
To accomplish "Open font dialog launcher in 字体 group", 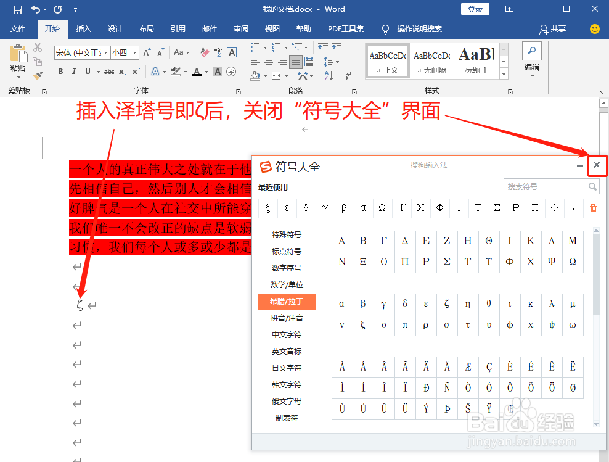I will [238, 92].
